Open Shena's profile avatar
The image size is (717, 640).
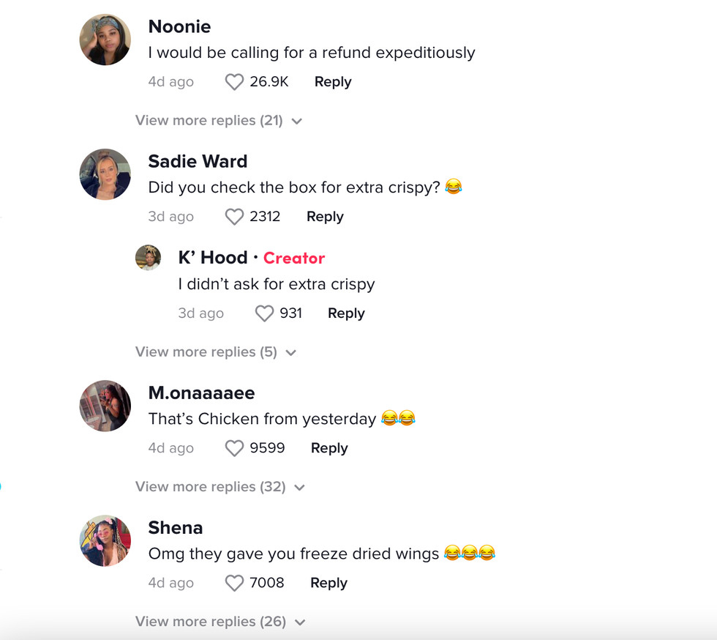(x=105, y=540)
